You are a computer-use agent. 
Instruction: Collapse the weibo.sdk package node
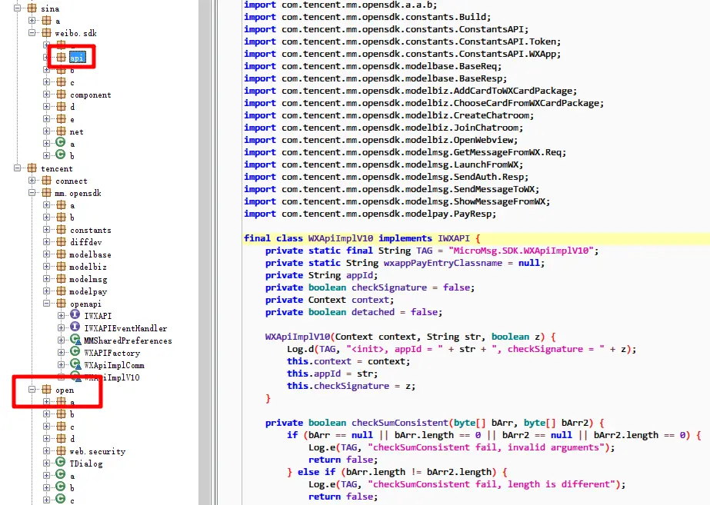32,32
